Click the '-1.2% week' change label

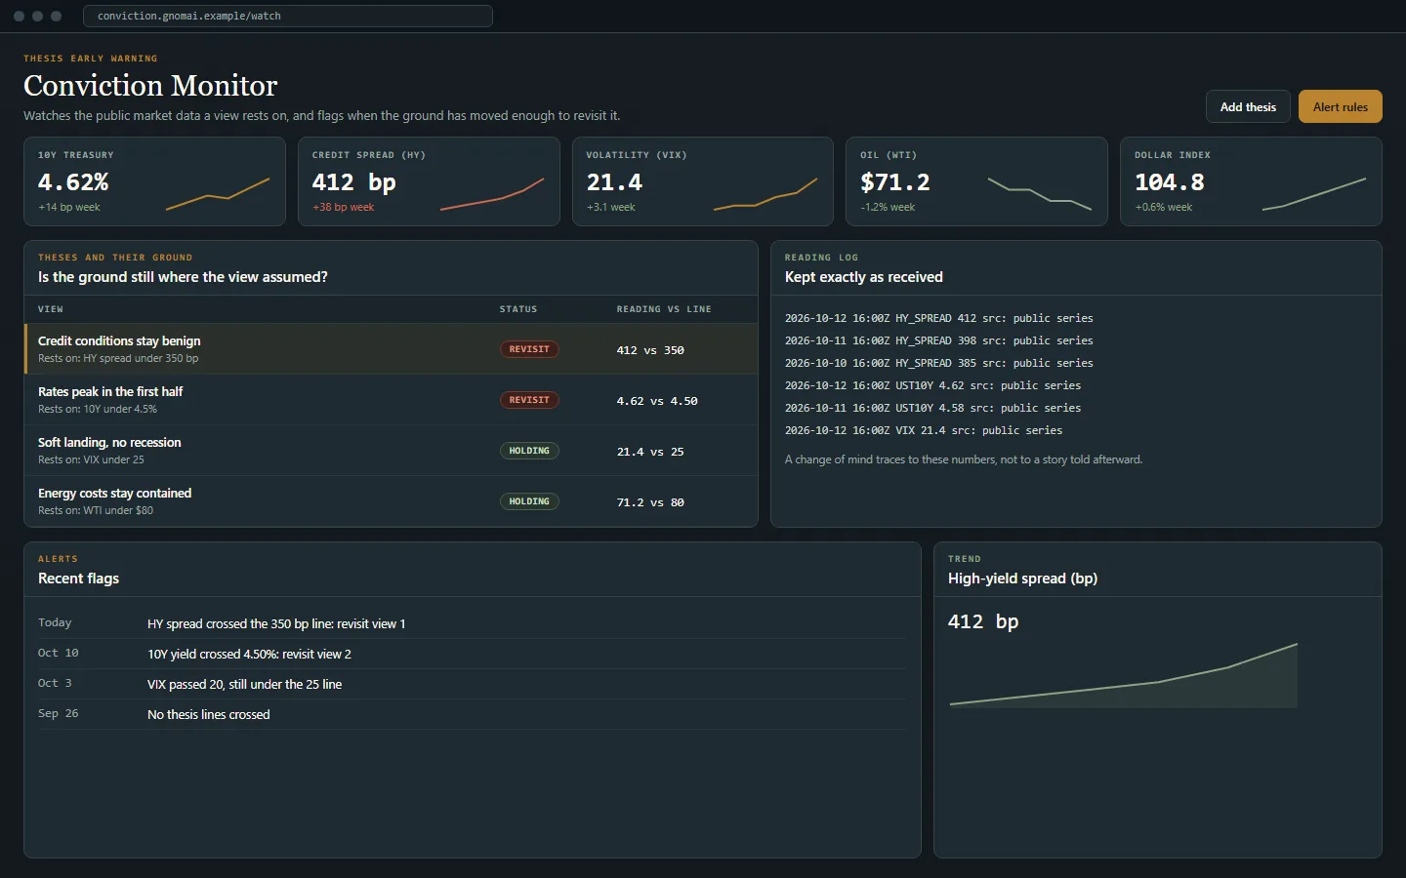[x=888, y=207]
